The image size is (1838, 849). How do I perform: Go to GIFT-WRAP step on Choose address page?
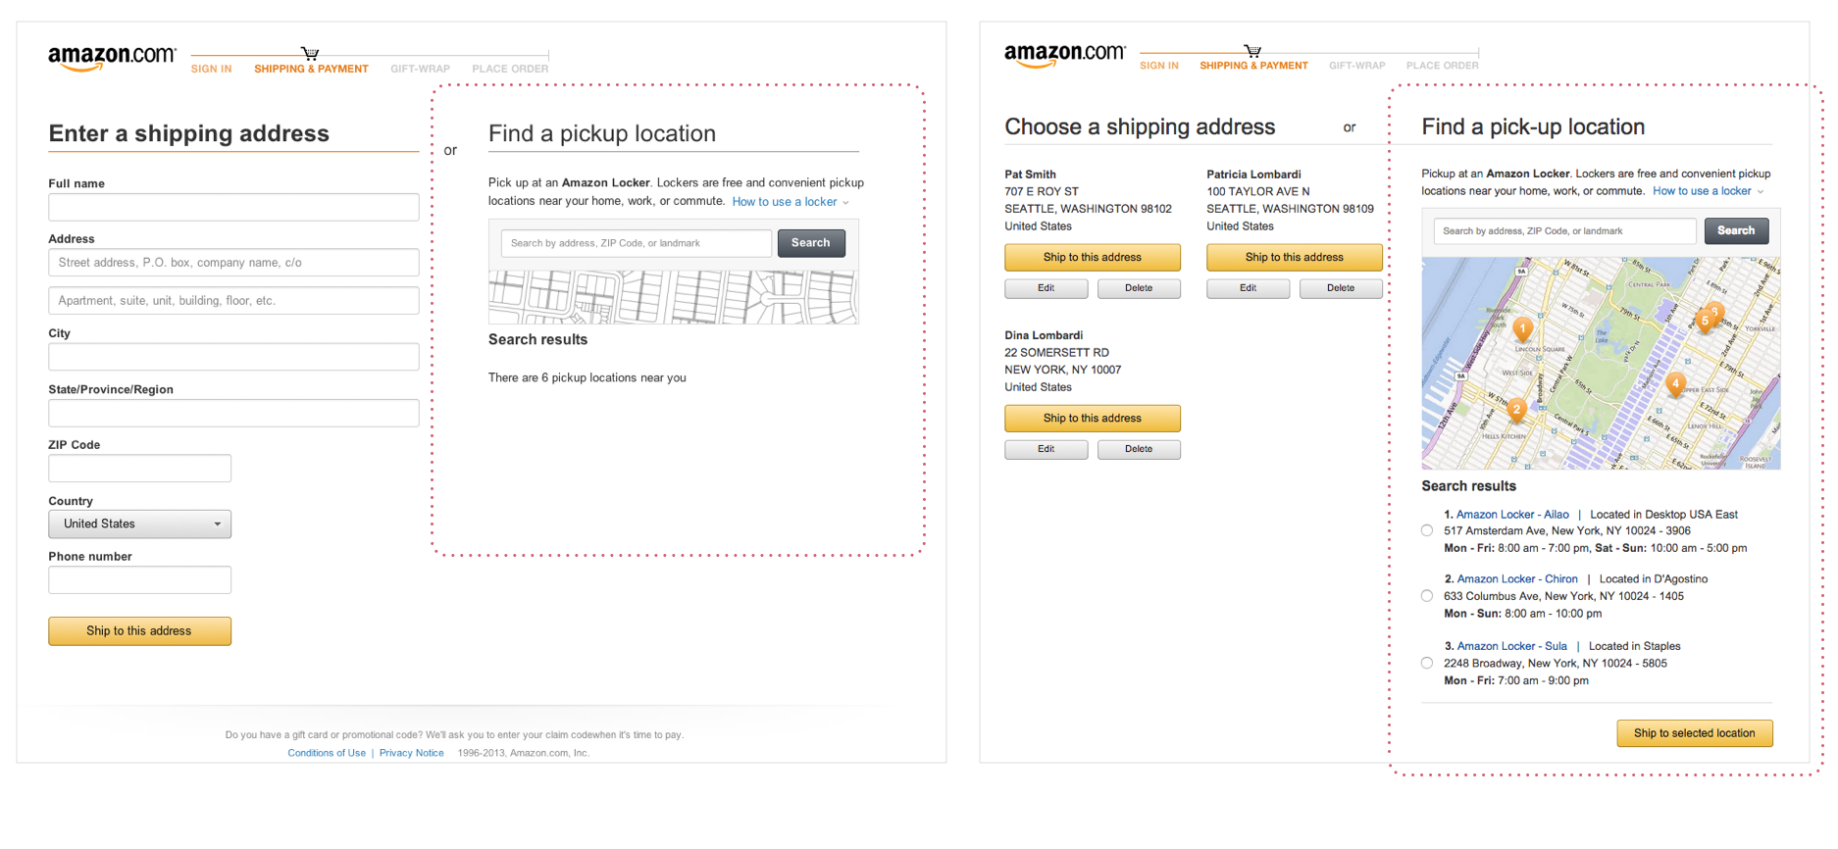click(1357, 66)
